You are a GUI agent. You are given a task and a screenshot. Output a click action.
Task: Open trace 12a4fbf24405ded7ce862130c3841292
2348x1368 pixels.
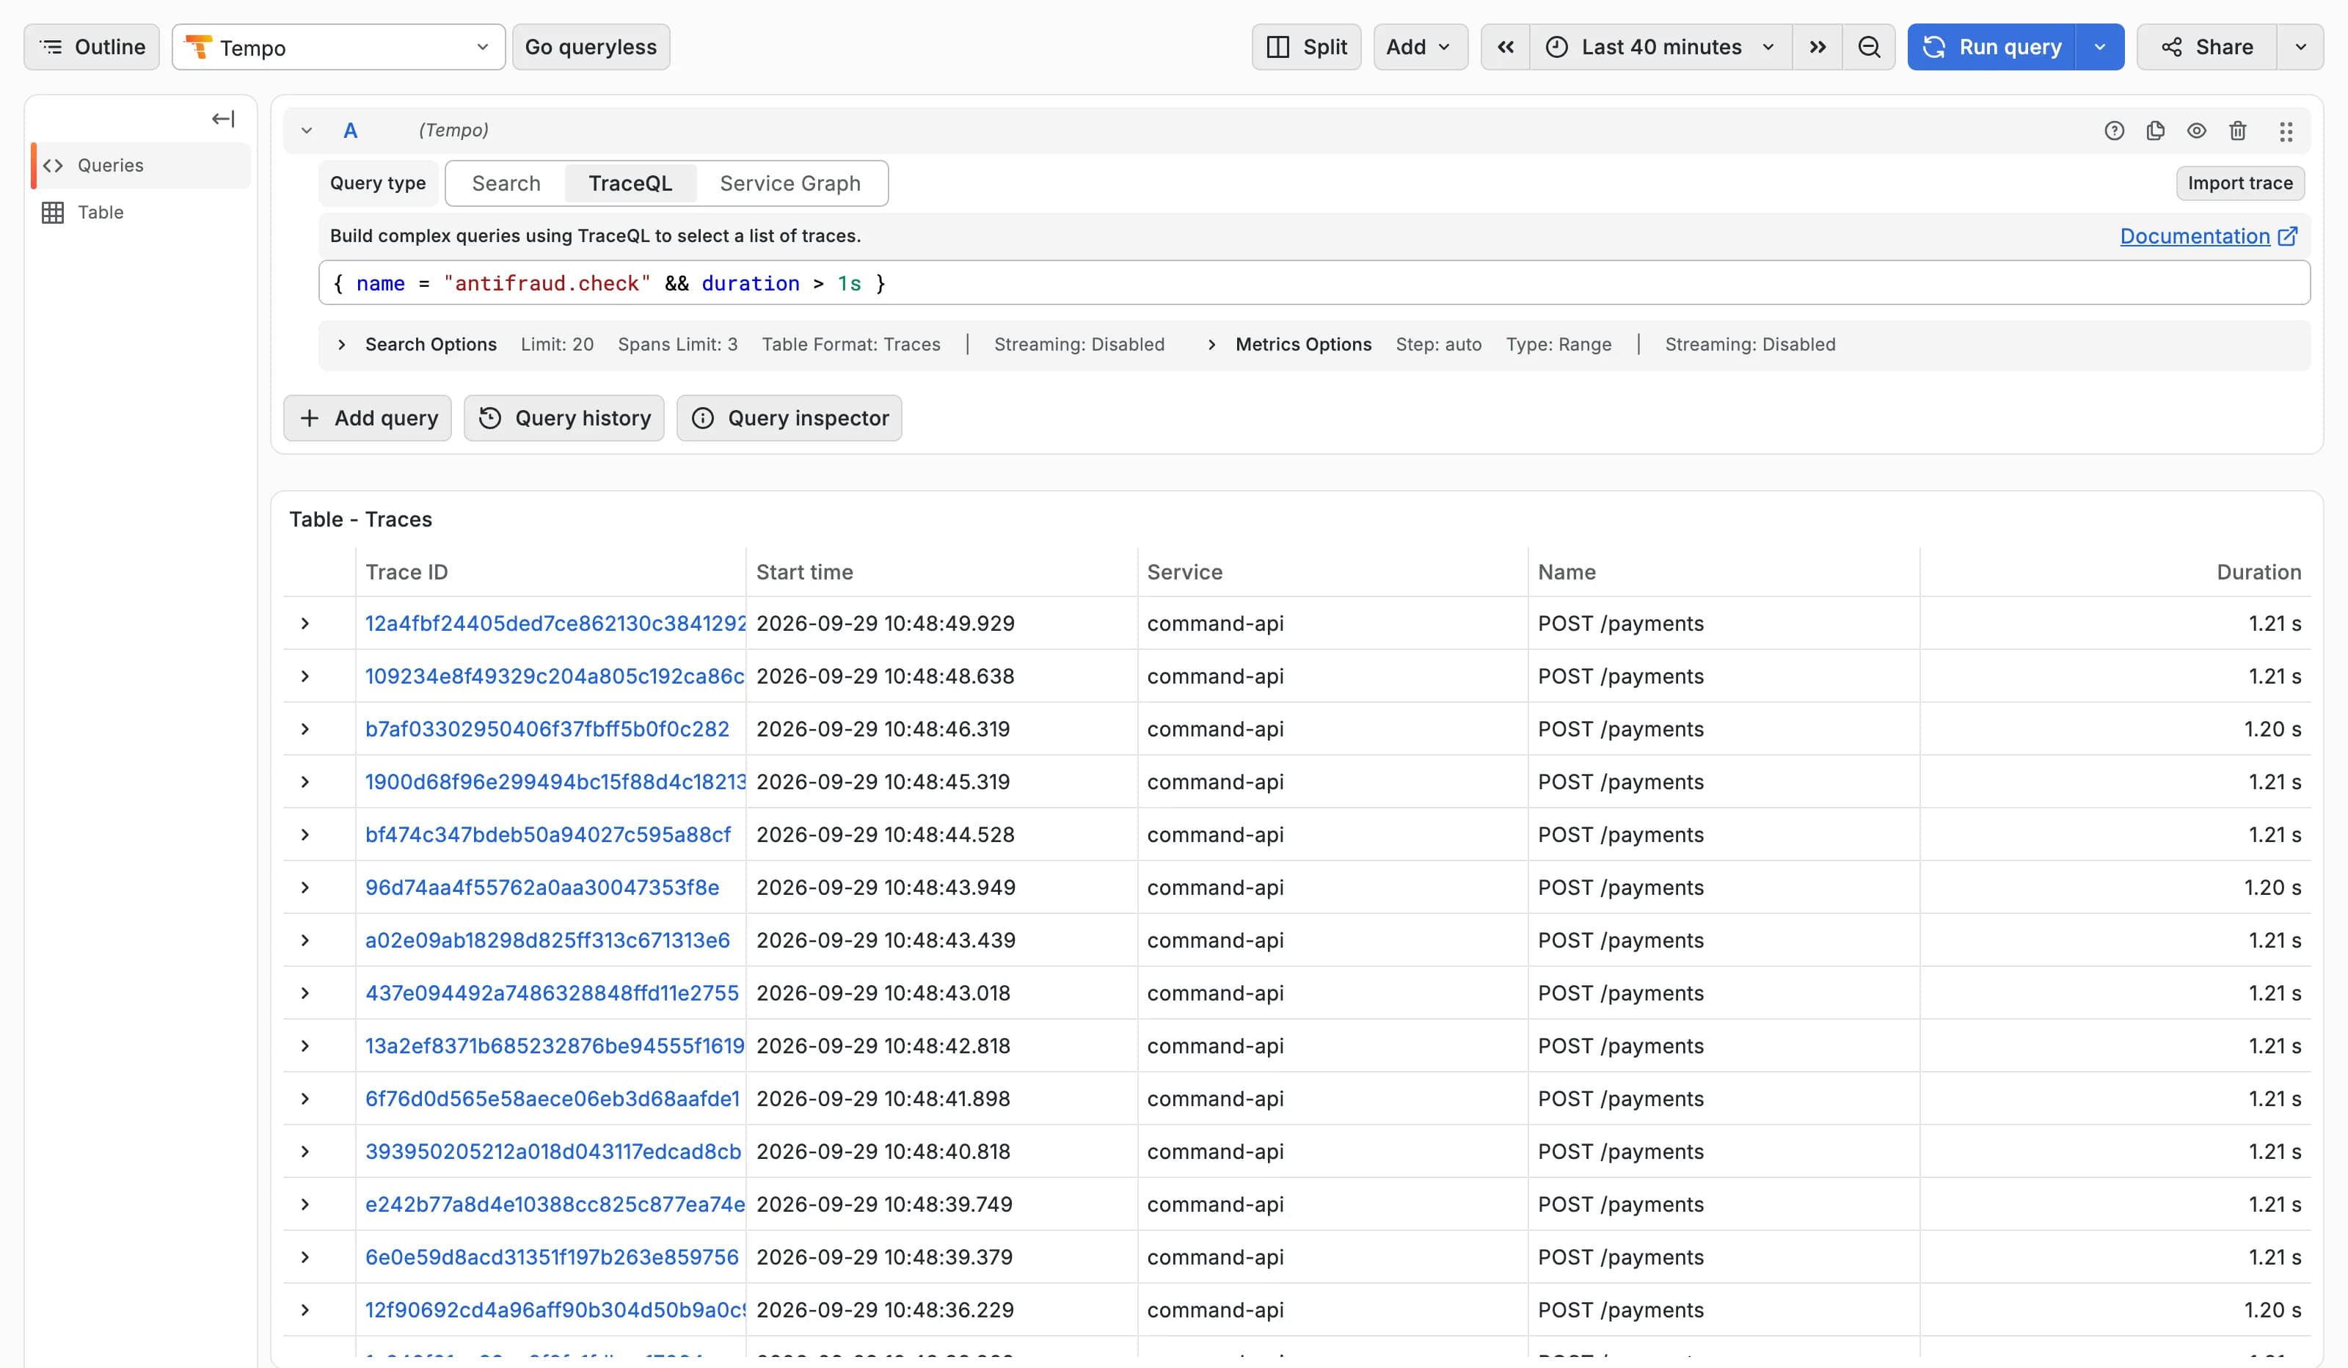point(555,624)
